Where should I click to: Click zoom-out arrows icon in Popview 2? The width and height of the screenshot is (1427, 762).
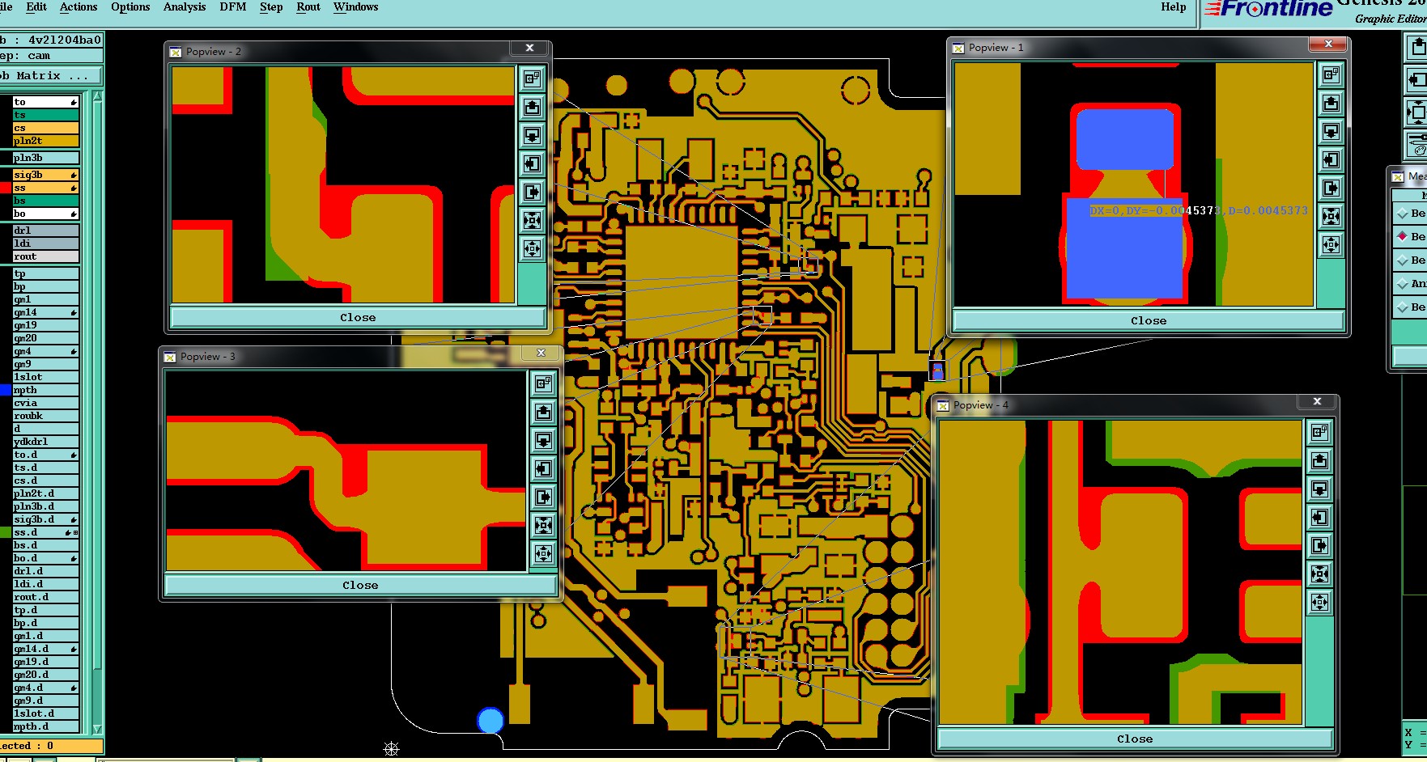532,248
